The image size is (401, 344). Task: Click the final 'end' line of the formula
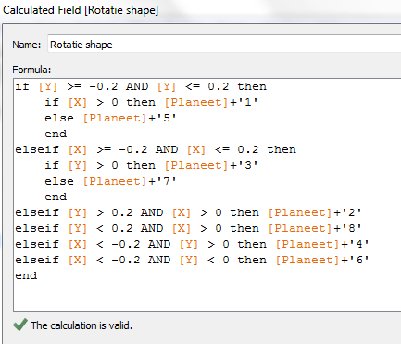[26, 275]
